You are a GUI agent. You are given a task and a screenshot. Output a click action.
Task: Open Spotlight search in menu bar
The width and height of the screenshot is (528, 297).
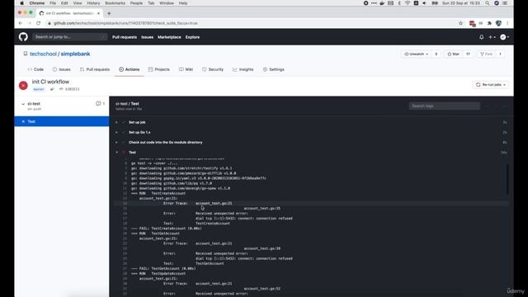click(x=488, y=3)
